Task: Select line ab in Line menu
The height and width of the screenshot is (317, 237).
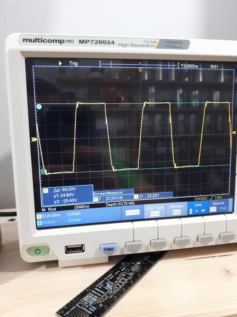Action: (x=203, y=210)
